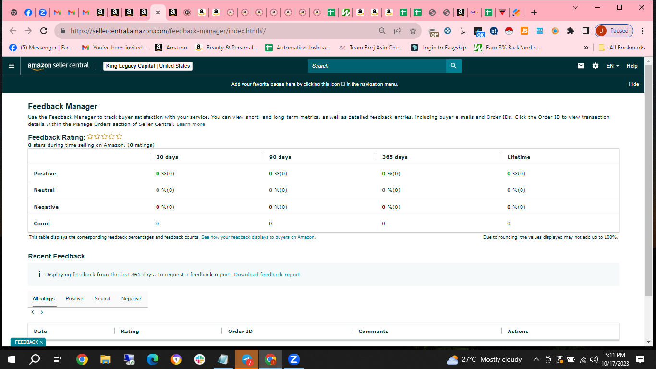Open Windows taskbar search
This screenshot has height=369, width=656.
click(35, 359)
